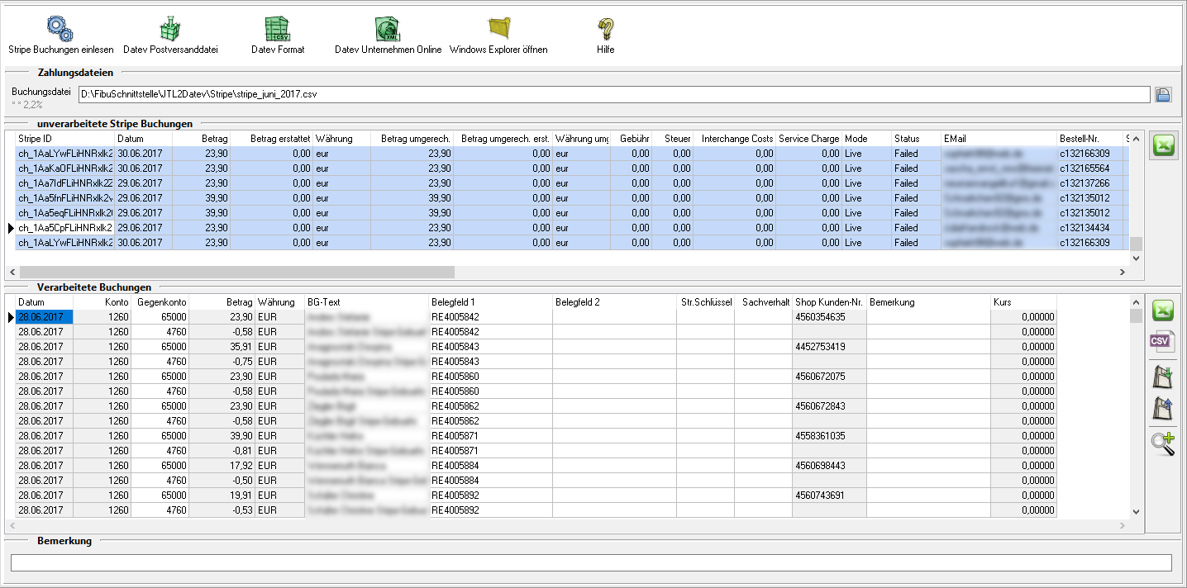
Task: Click building icon with blue up arrow
Action: [x=1163, y=408]
